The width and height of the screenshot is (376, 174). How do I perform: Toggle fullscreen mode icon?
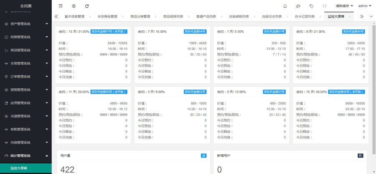point(325,6)
